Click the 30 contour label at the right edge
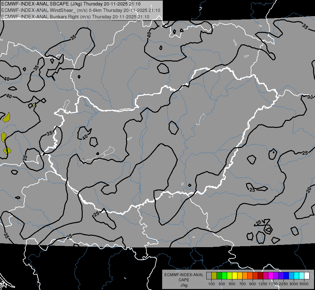315x290 pixels. (x=310, y=97)
